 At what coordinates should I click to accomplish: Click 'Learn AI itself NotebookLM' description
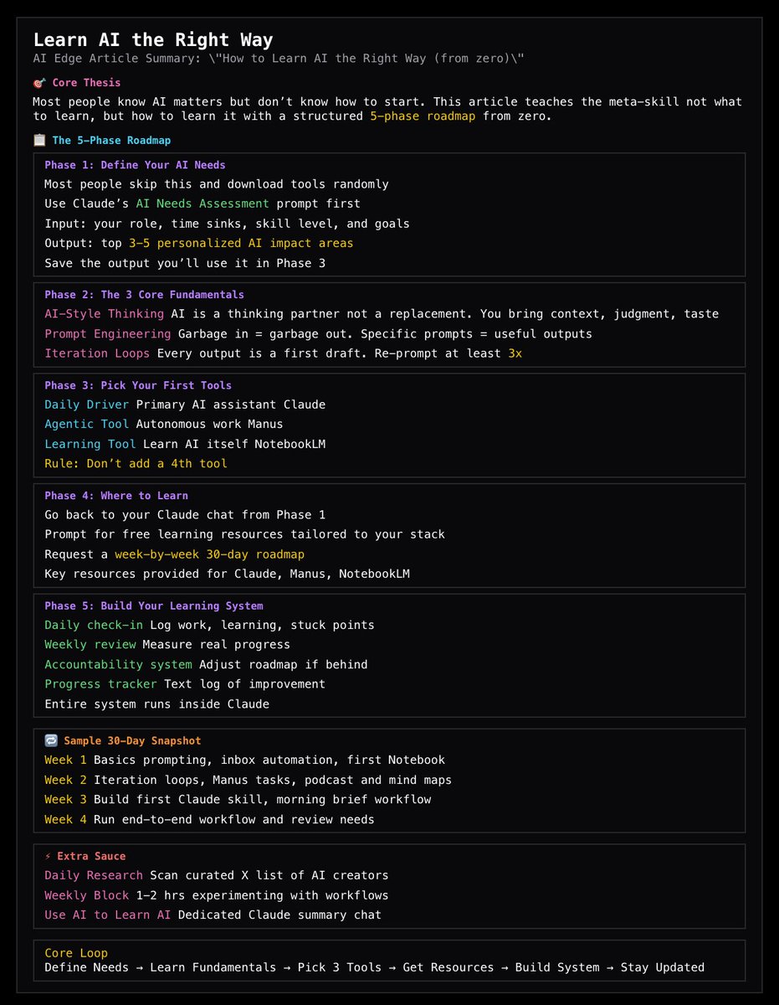pyautogui.click(x=234, y=444)
